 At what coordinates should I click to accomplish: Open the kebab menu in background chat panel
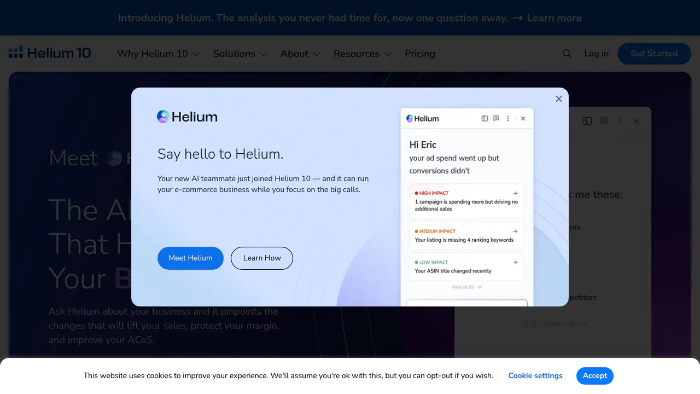[x=620, y=121]
